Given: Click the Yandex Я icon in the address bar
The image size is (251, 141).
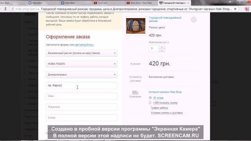Looking at the screenshot, I should point(5,9).
